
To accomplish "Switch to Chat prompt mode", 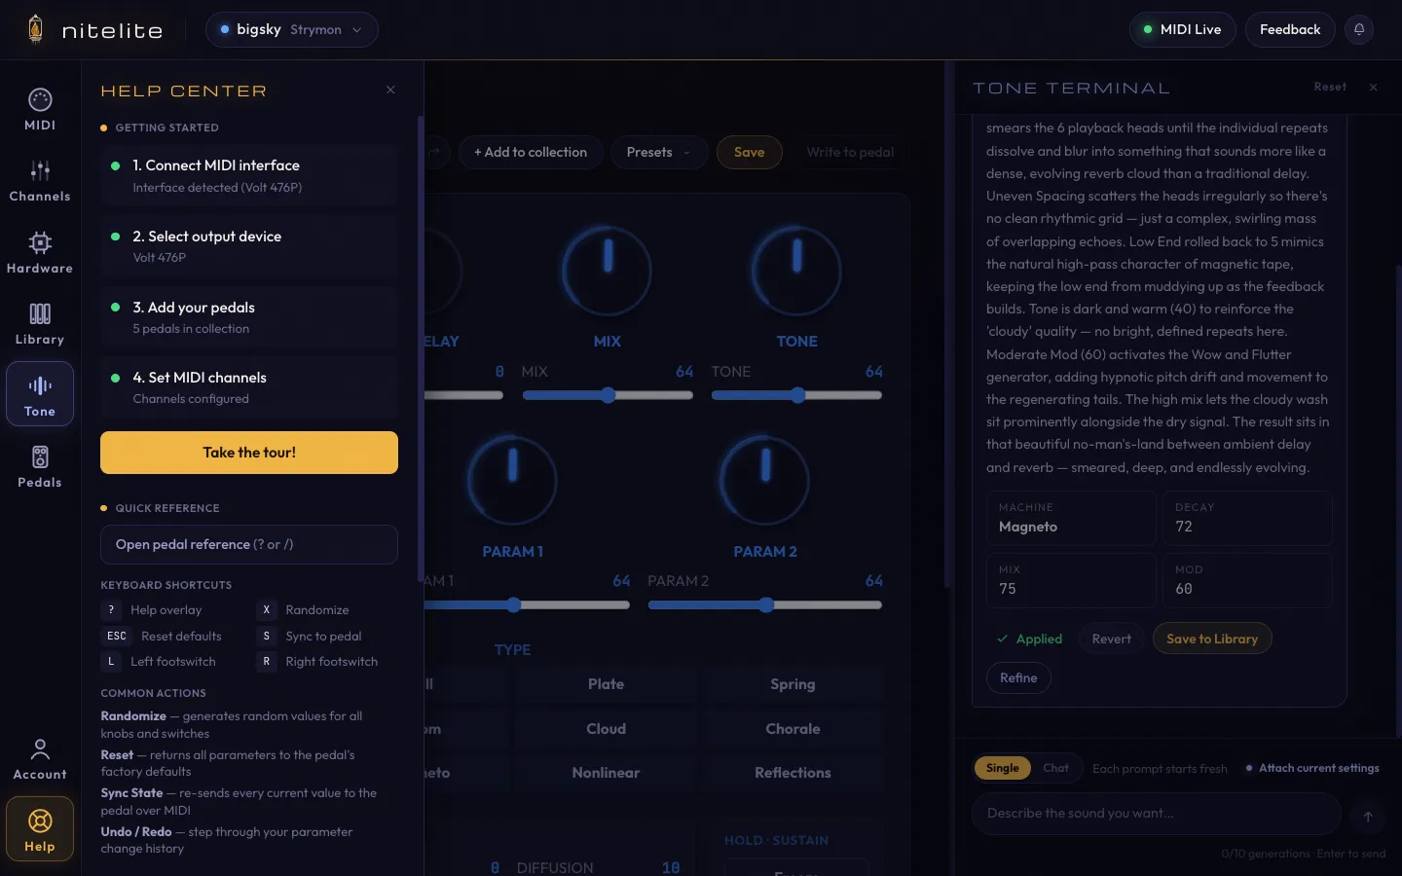I will coord(1055,768).
